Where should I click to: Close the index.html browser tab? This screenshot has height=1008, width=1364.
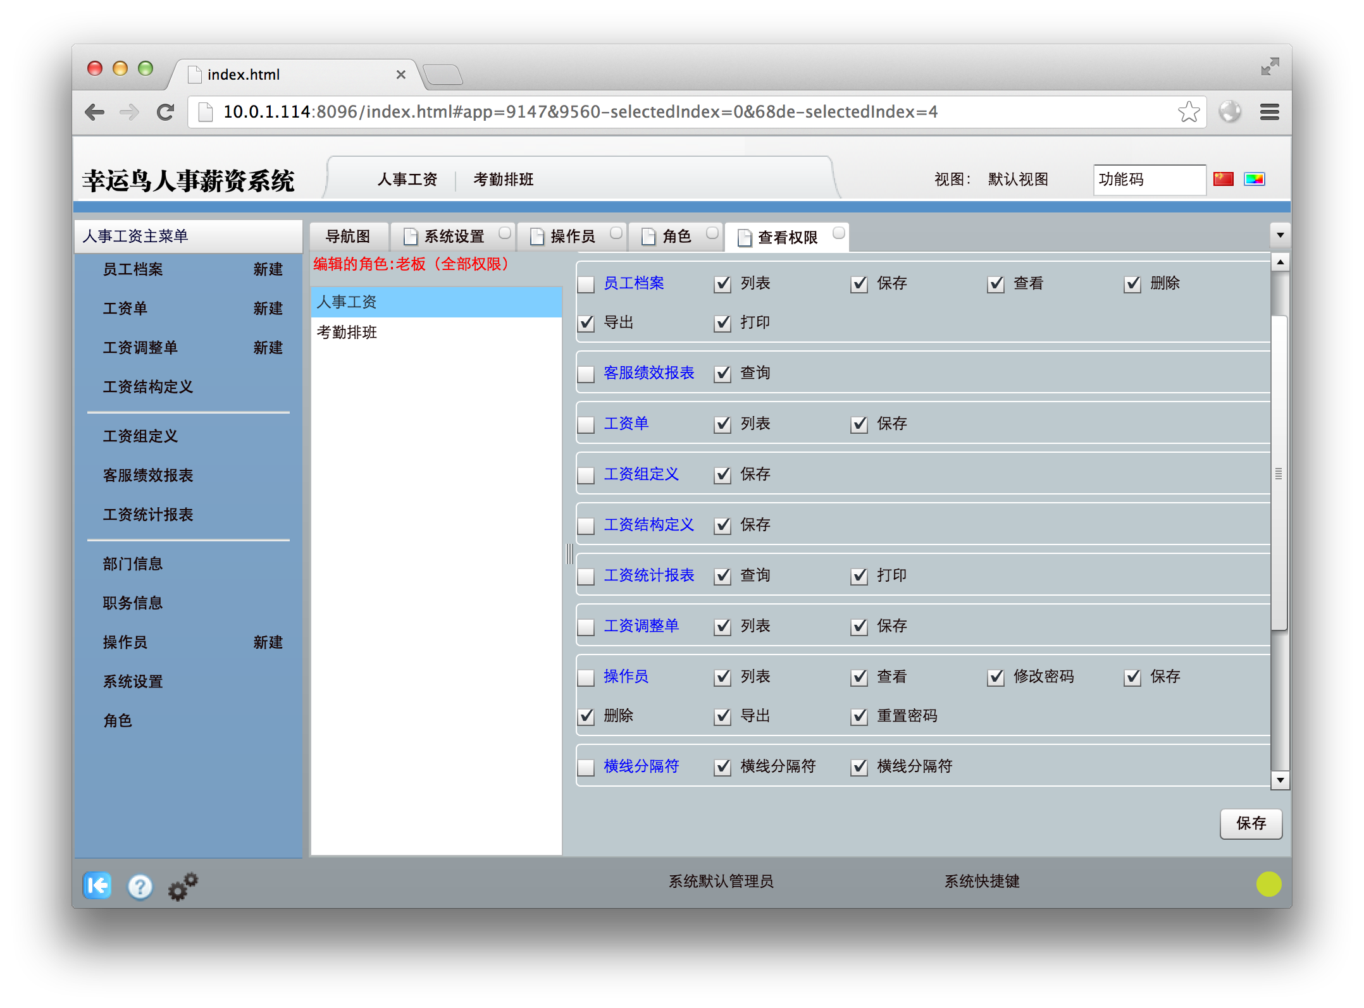click(400, 75)
